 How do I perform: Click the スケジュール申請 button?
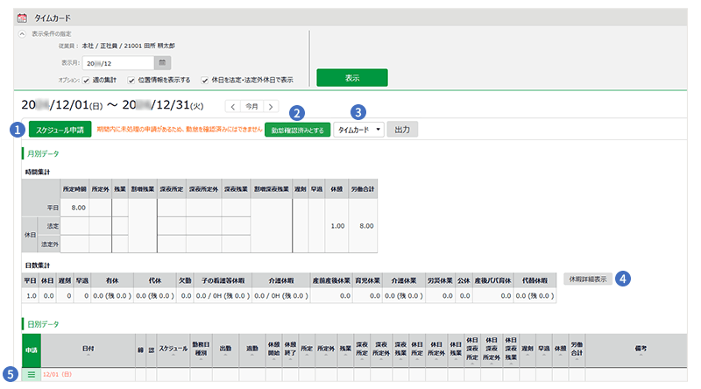click(60, 130)
